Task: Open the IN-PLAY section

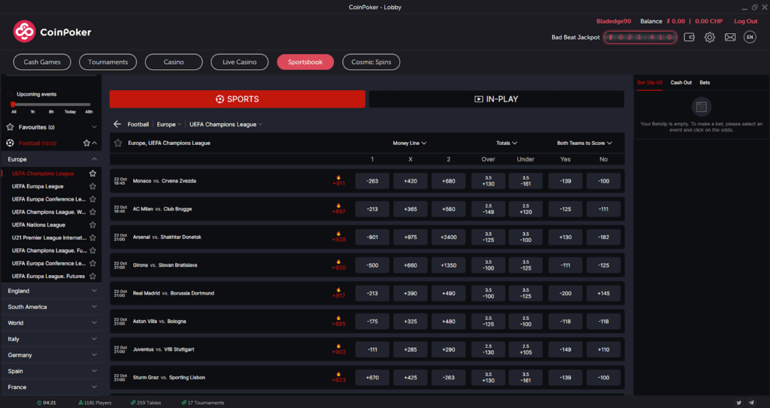Action: click(x=496, y=98)
